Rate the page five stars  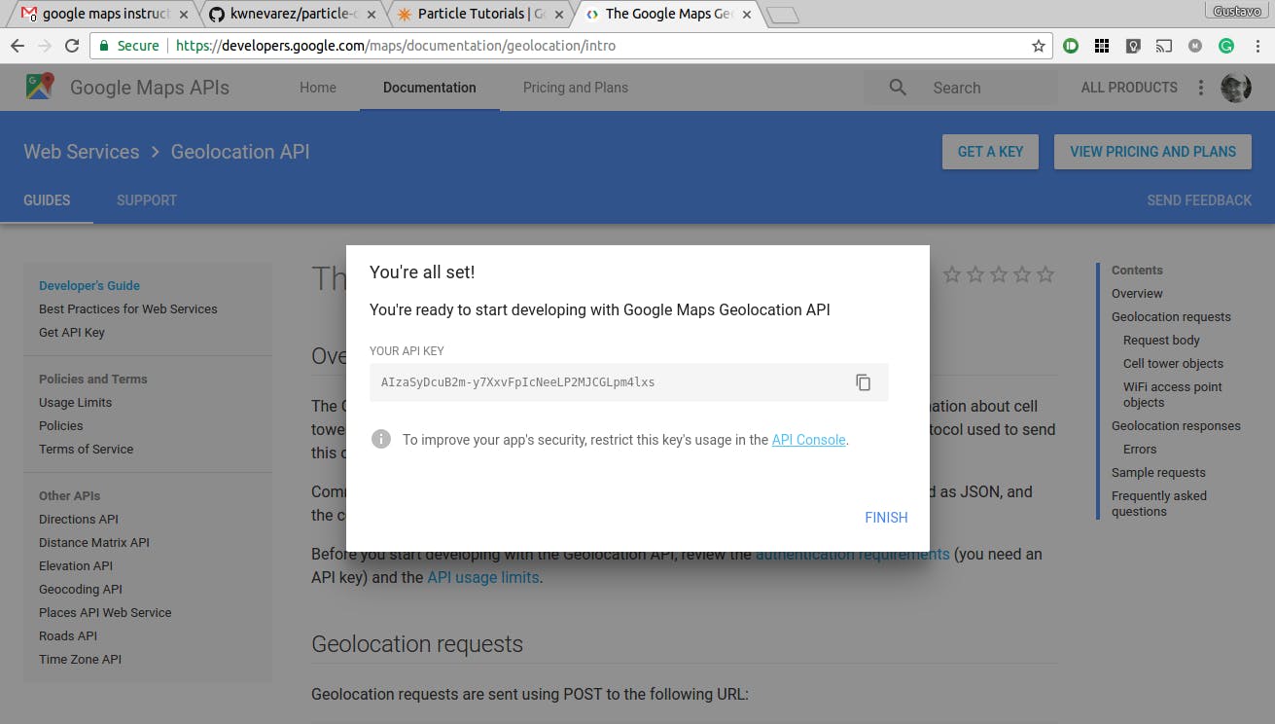click(x=1045, y=274)
